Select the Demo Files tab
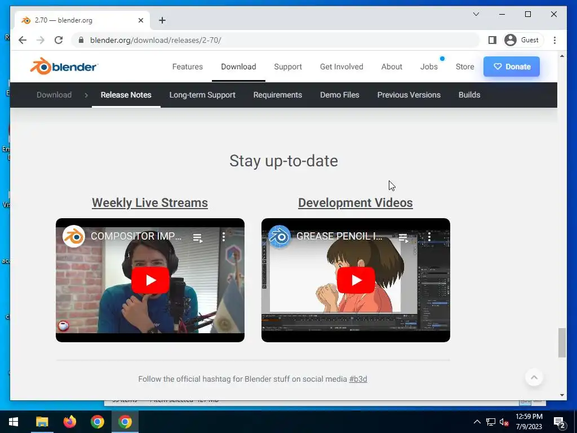 [x=339, y=95]
